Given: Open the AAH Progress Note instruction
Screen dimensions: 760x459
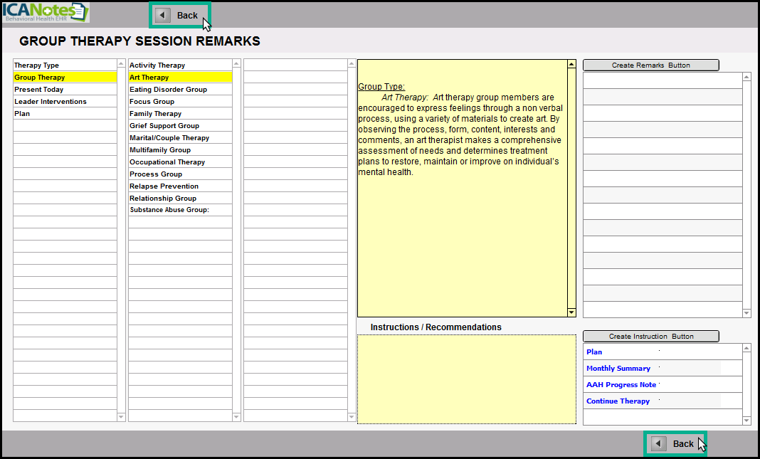Looking at the screenshot, I should (621, 385).
